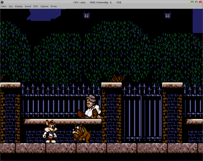This screenshot has height=161, width=203.
Task: Open the Sound menu
Action: (28, 6)
